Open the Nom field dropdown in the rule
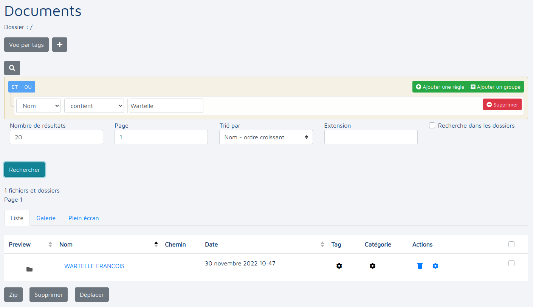Screen dimensions: 533x307 pos(38,106)
